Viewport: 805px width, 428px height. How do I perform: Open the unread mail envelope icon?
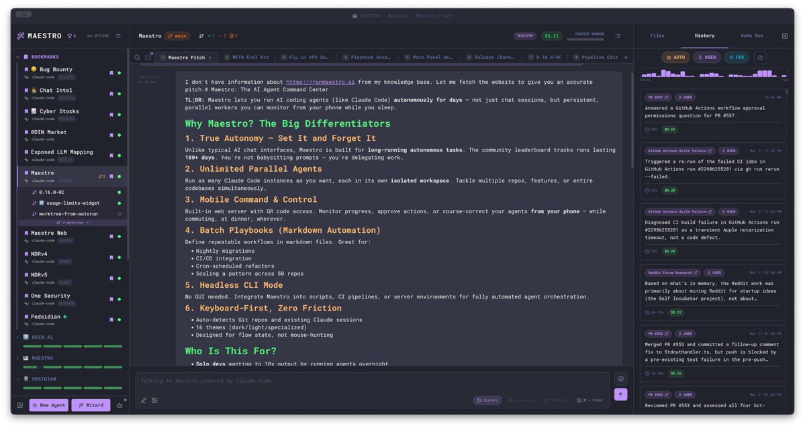[148, 57]
